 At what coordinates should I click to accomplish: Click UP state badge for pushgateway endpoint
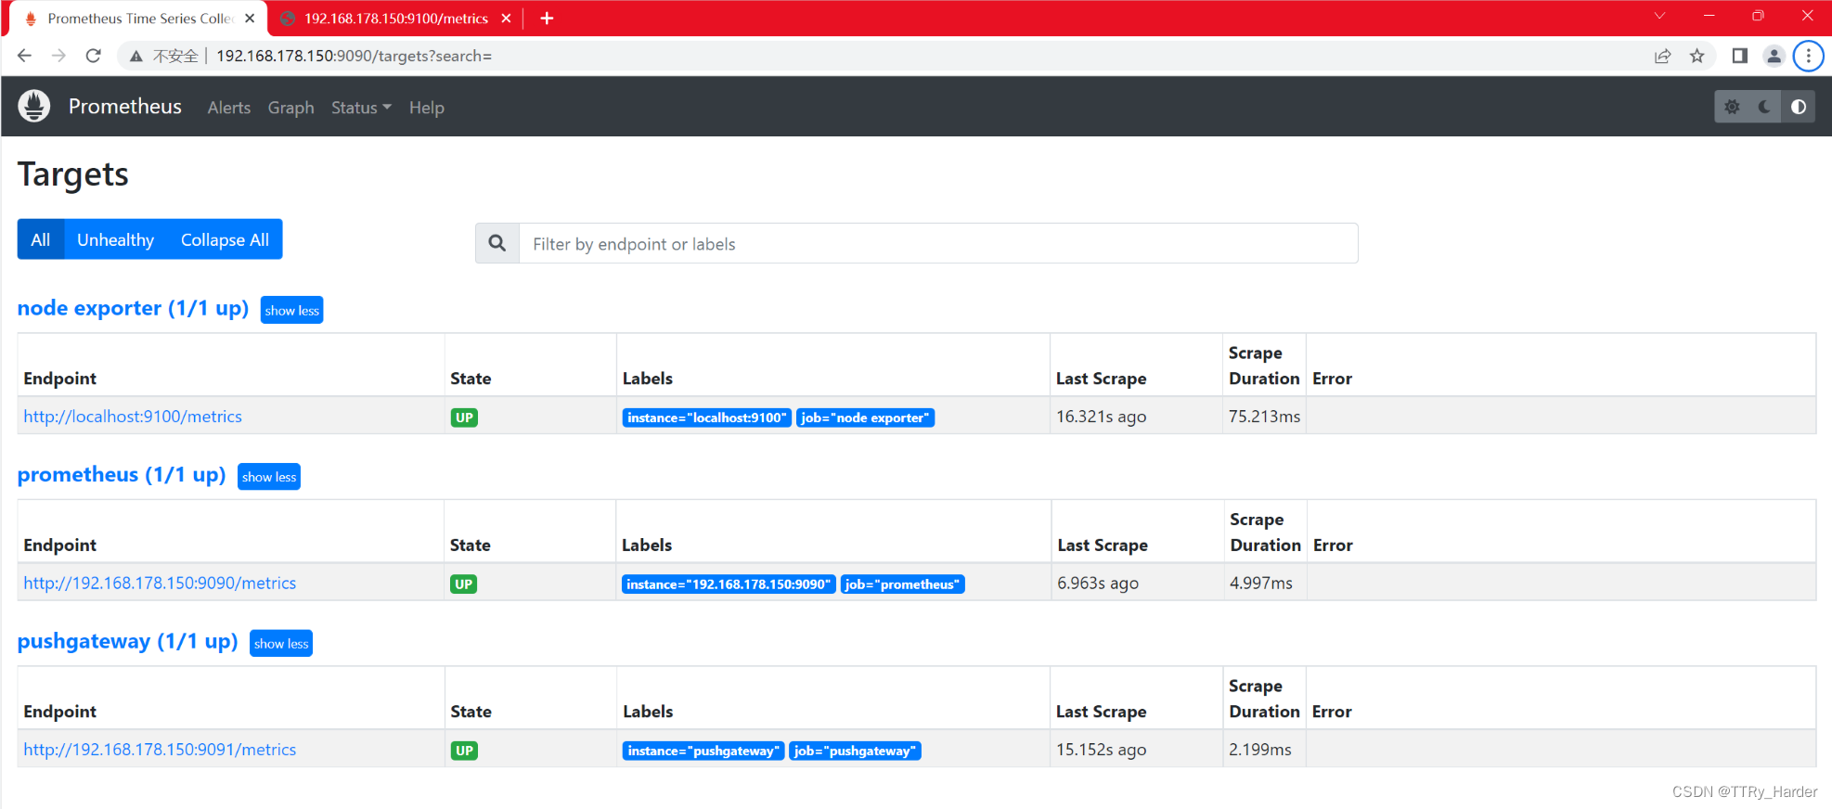point(464,751)
